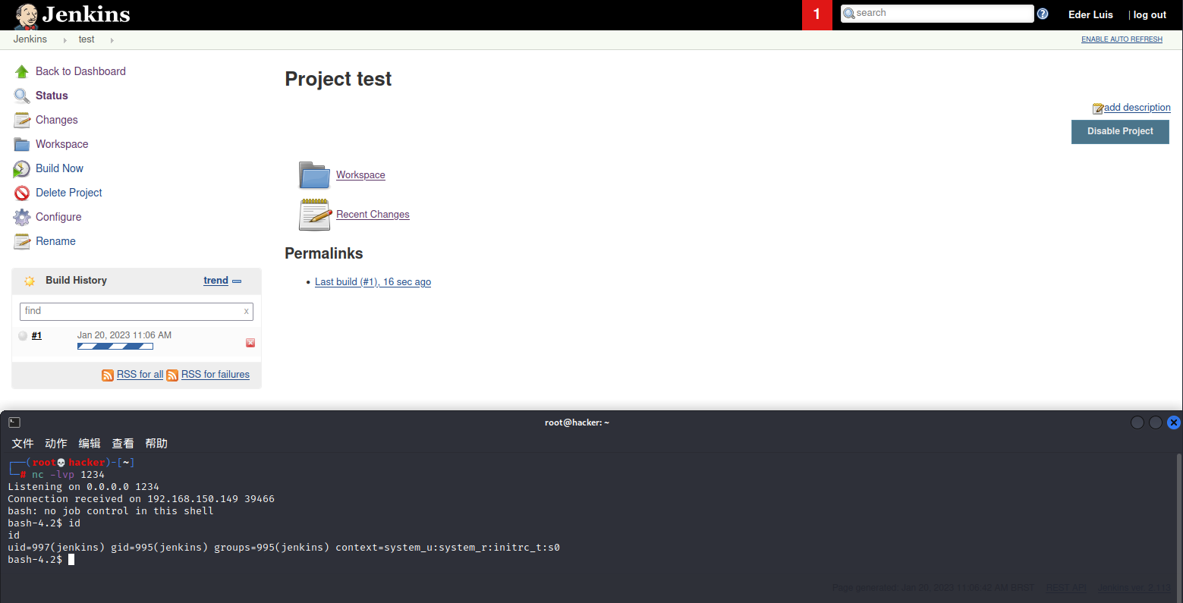Open the 编辑 menu in terminal
This screenshot has width=1183, height=603.
pyautogui.click(x=90, y=444)
